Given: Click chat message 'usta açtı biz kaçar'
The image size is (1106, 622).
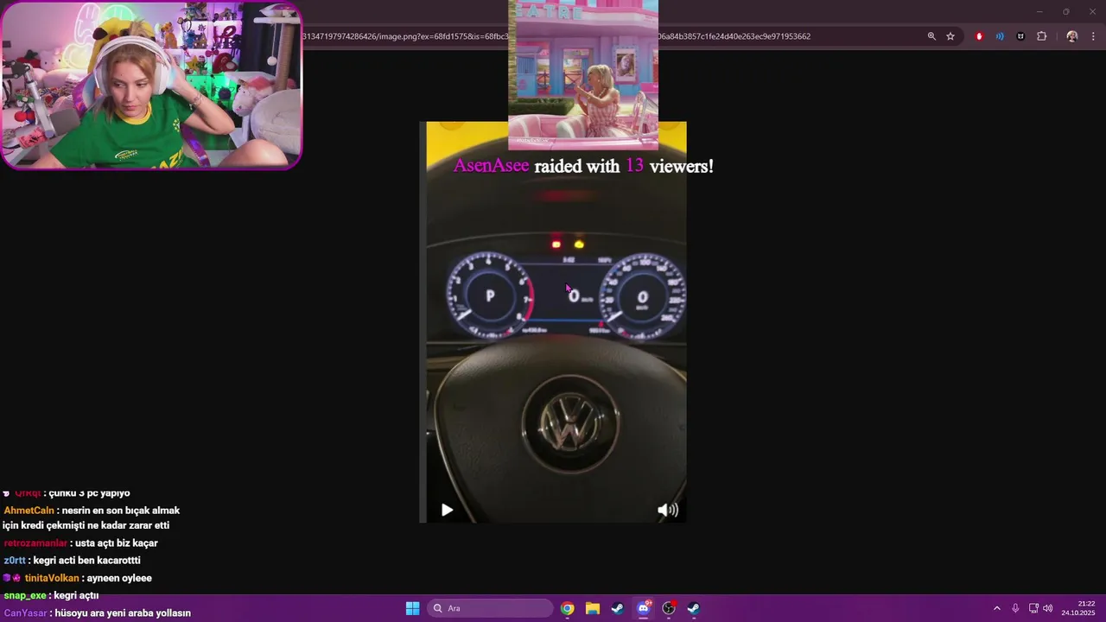Looking at the screenshot, I should coord(117,543).
